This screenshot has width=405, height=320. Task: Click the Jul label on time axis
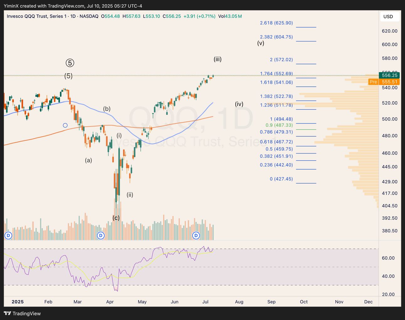point(205,302)
